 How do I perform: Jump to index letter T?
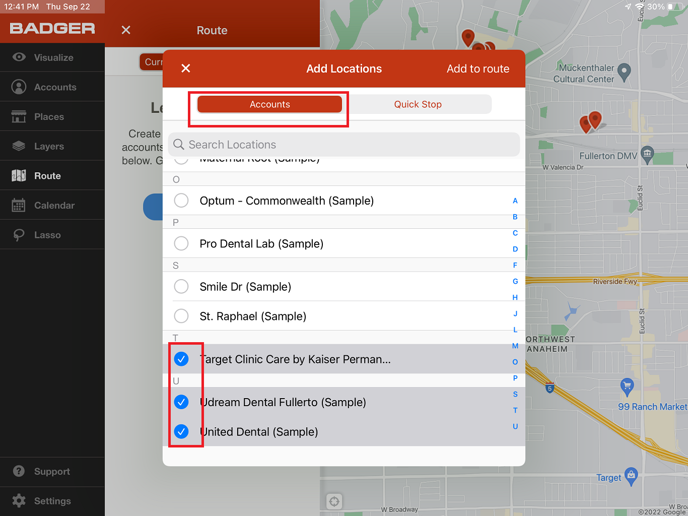point(515,410)
